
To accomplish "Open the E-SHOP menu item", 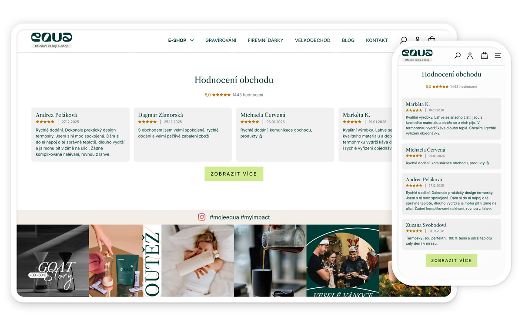I will [177, 40].
